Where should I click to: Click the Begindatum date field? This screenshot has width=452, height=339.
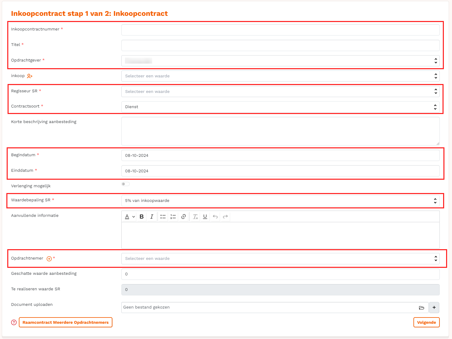(280, 155)
